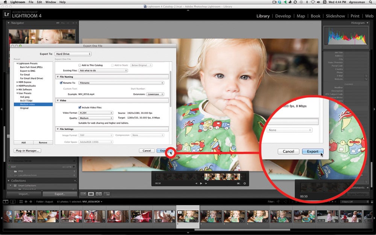The height and width of the screenshot is (235, 376).
Task: Select the Burn Full-Sized JPEGs preset
Action: pyautogui.click(x=31, y=67)
